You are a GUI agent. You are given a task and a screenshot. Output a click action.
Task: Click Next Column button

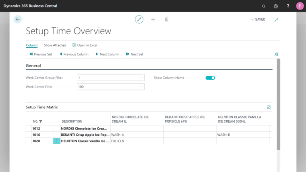(107, 54)
